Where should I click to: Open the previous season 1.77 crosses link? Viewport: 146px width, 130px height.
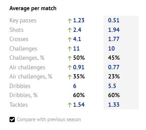[114, 39]
